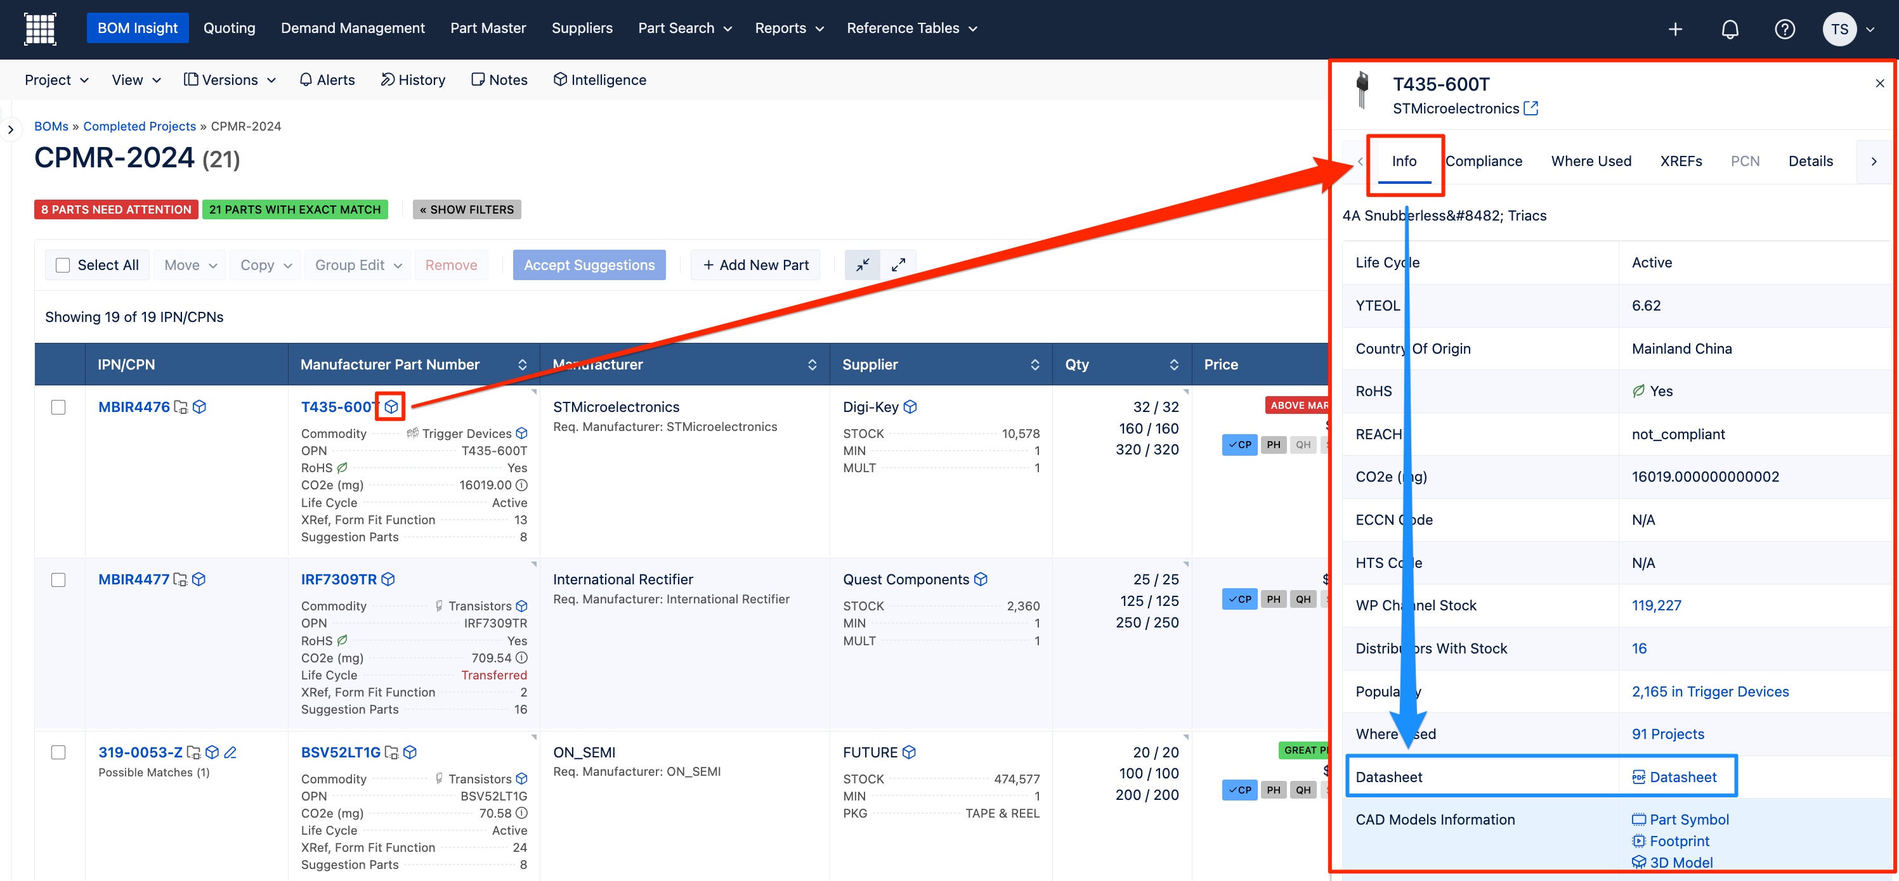Open the Copy dropdown
The height and width of the screenshot is (881, 1899).
pyautogui.click(x=265, y=265)
